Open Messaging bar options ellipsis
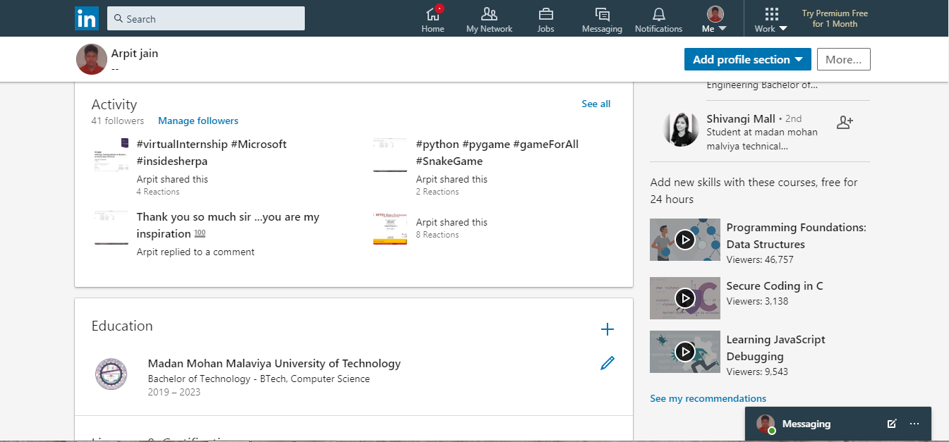 click(x=914, y=424)
